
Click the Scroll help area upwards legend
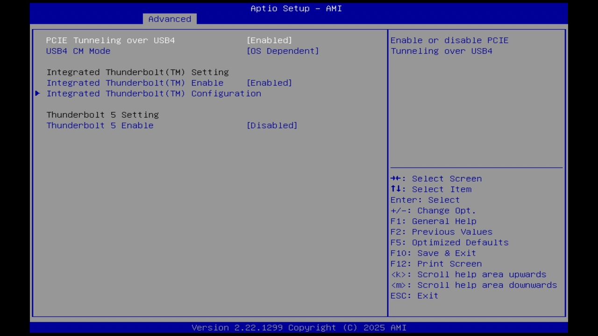point(468,274)
